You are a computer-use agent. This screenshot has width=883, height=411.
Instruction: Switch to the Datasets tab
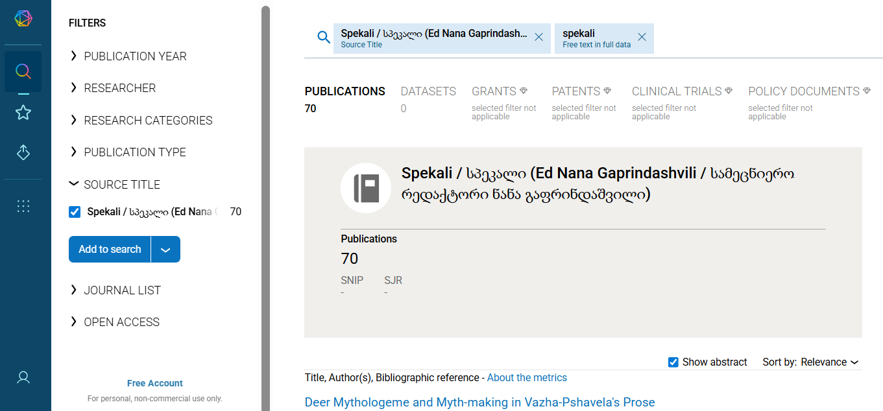coord(428,91)
